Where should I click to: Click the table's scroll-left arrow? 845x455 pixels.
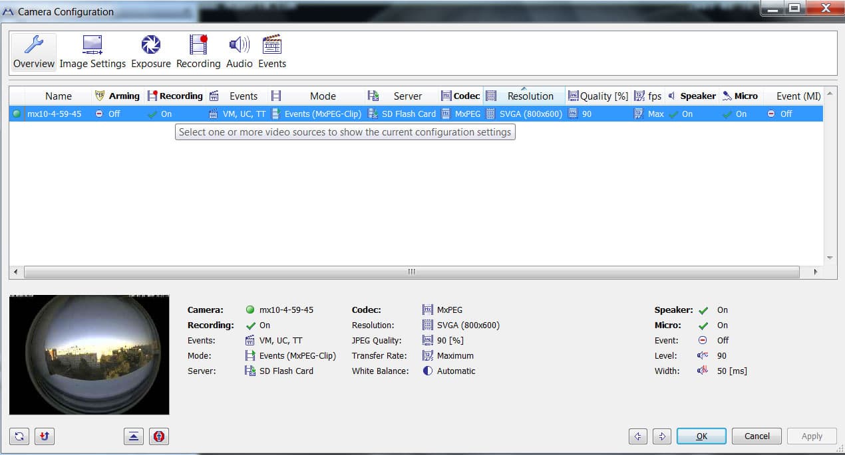(x=15, y=272)
